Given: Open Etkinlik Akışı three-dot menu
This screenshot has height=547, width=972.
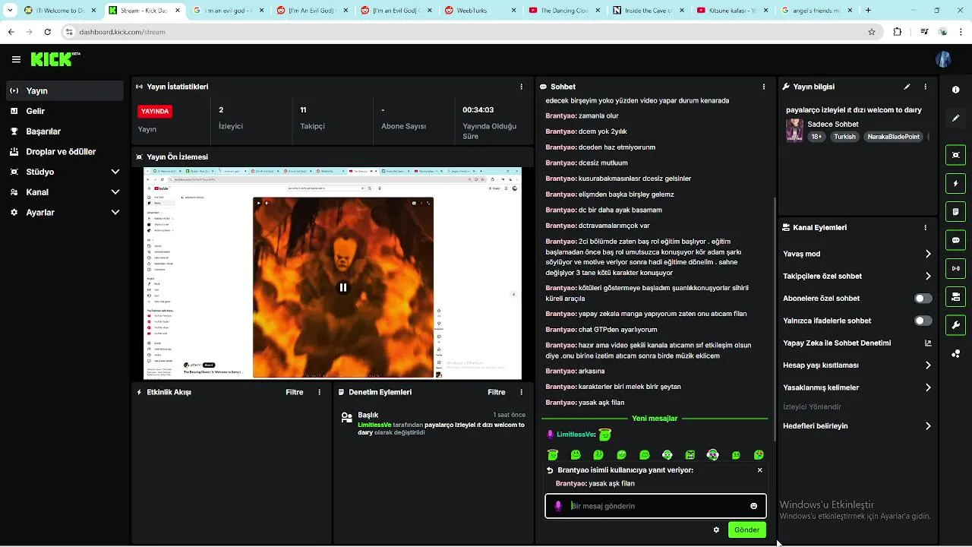Looking at the screenshot, I should click(x=319, y=392).
